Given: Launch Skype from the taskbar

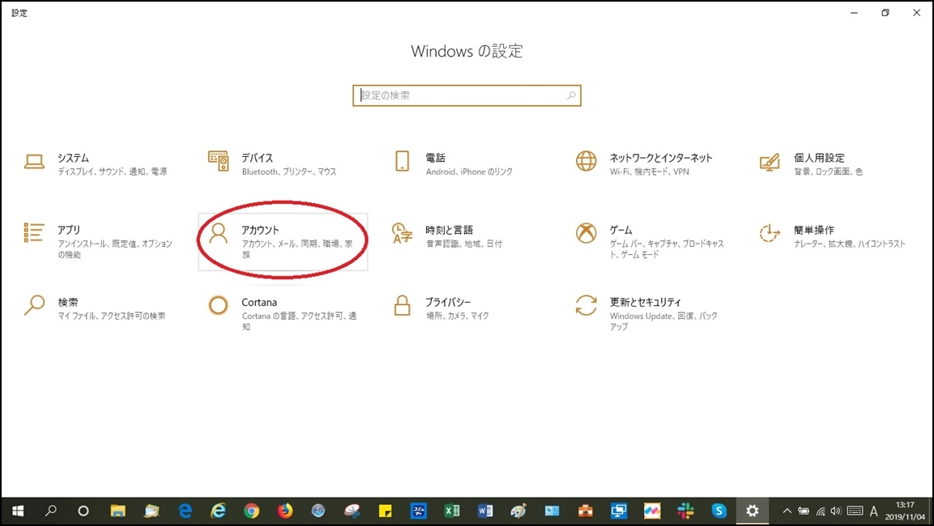Looking at the screenshot, I should (719, 511).
